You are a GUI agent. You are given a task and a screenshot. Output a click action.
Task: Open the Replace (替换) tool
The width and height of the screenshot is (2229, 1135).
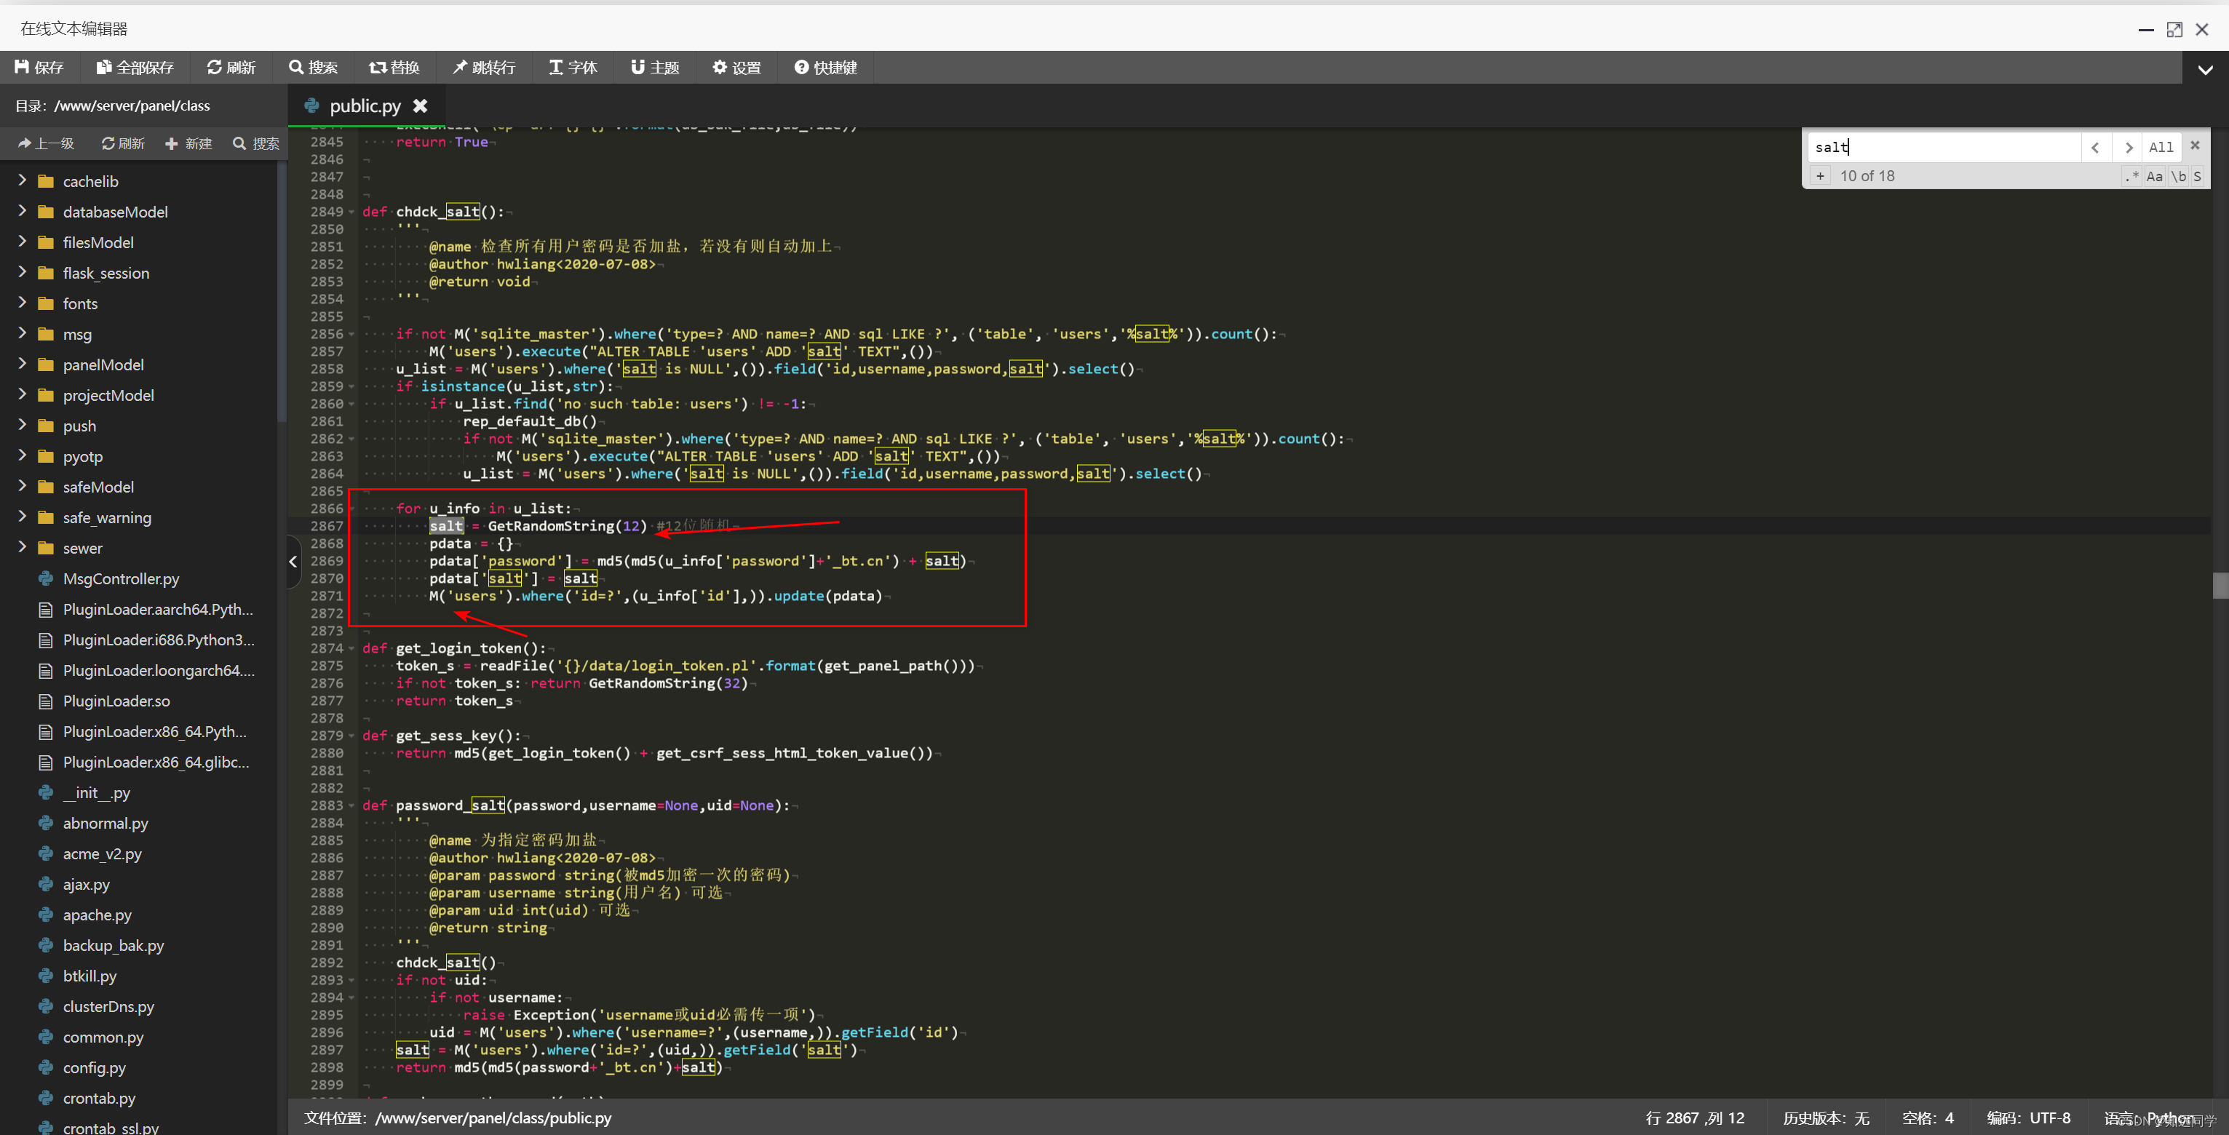tap(394, 68)
